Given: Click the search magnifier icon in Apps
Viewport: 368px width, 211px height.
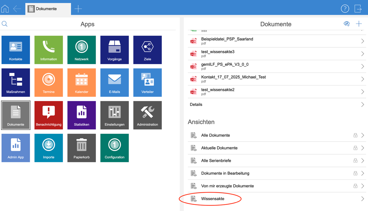Looking at the screenshot, I should pyautogui.click(x=5, y=24).
